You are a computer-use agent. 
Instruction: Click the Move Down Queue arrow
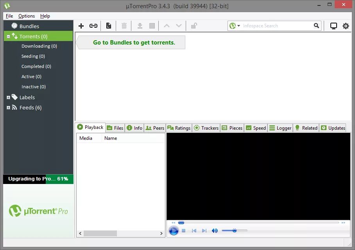(x=179, y=26)
